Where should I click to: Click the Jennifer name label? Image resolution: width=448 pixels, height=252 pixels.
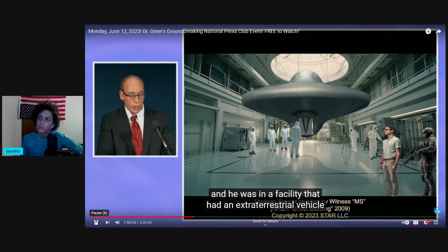[13, 151]
